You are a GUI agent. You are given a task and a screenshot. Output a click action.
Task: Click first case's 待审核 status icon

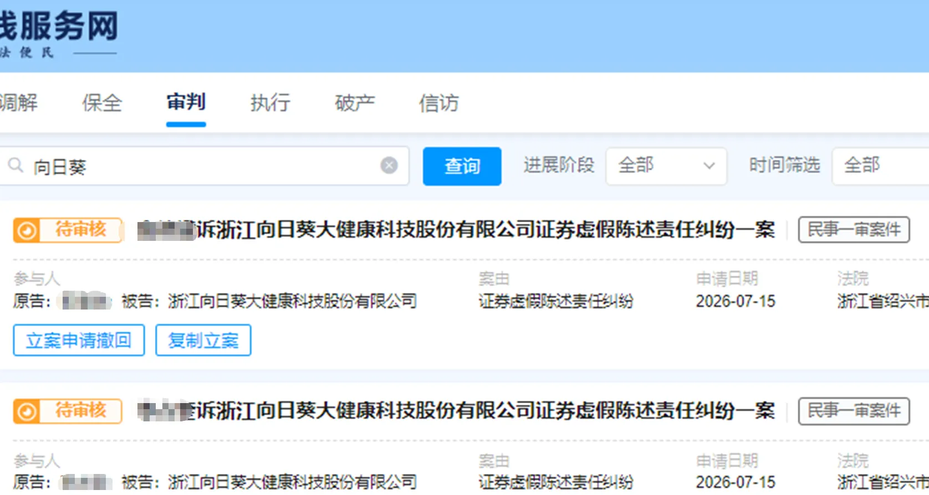click(26, 230)
